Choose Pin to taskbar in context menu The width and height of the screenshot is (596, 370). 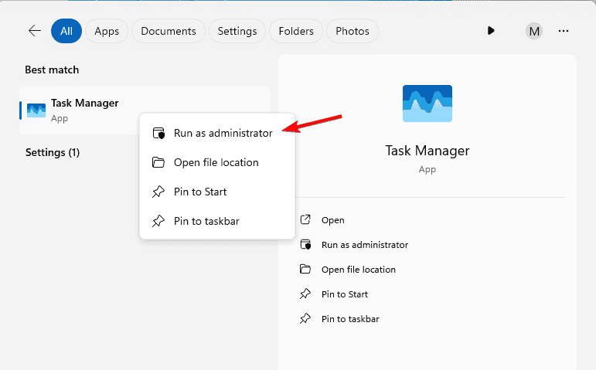pos(217,221)
